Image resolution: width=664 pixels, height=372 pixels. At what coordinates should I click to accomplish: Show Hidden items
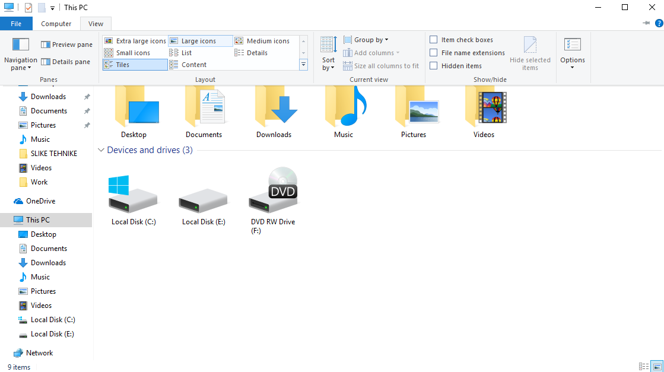[434, 65]
